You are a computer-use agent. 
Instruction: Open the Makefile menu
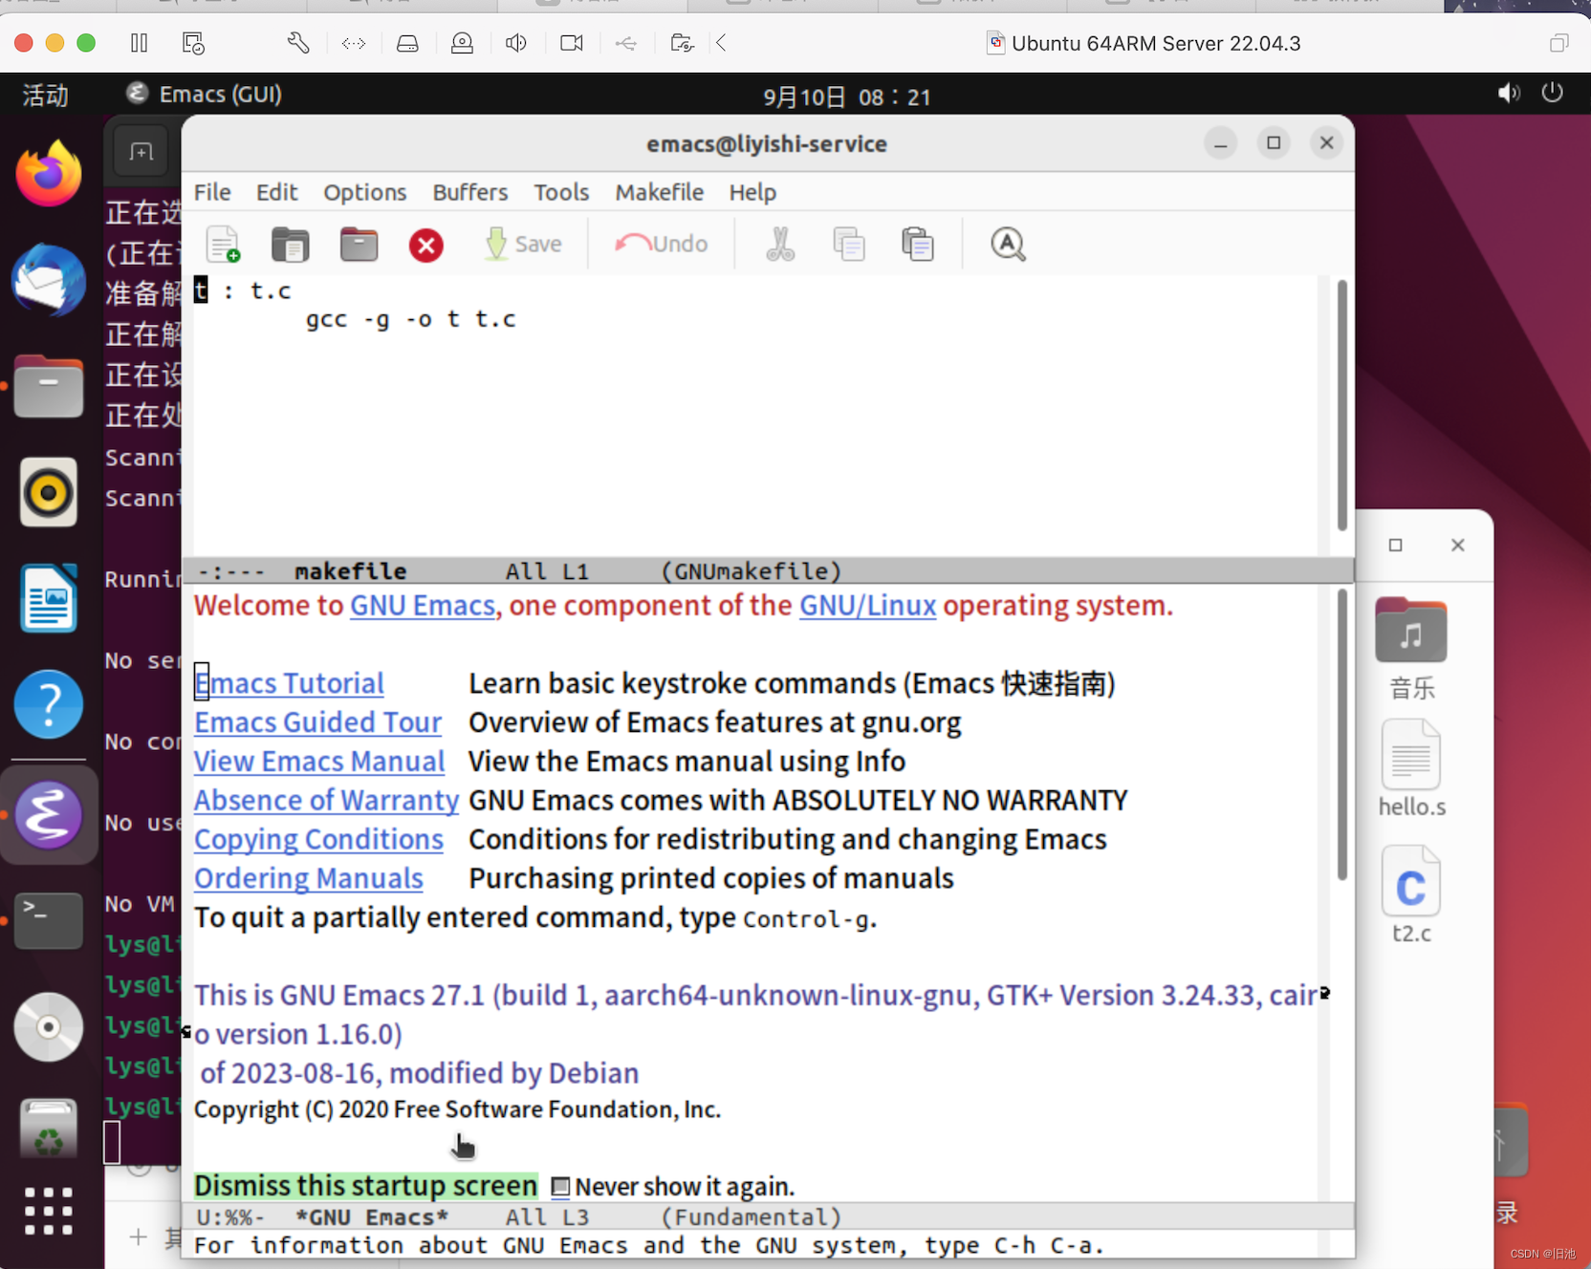pos(659,192)
